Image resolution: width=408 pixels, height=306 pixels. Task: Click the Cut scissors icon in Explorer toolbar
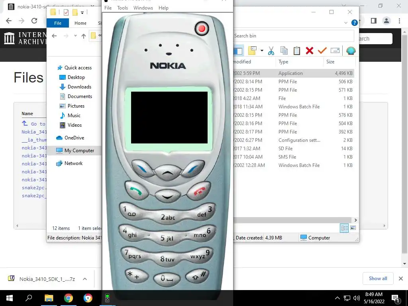[271, 51]
